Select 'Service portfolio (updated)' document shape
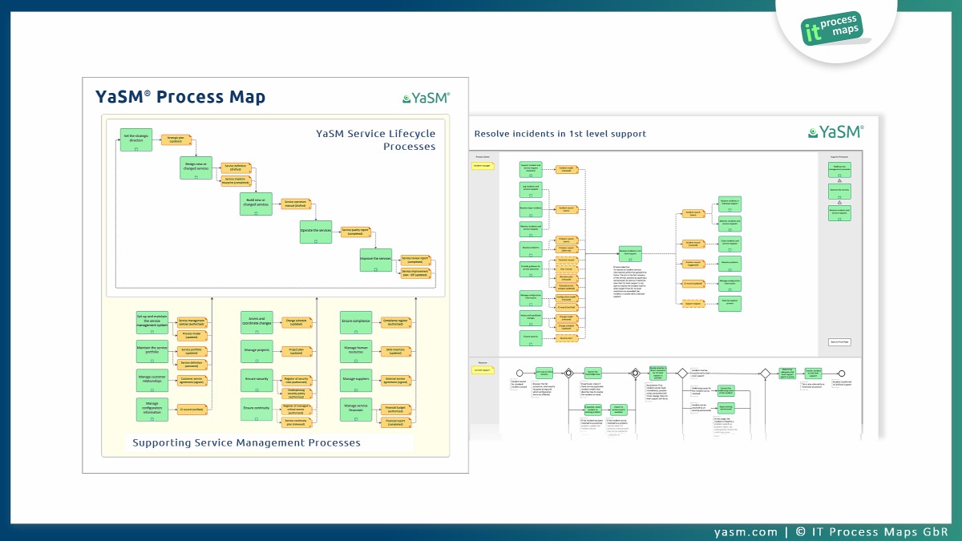The width and height of the screenshot is (962, 541). tap(192, 351)
